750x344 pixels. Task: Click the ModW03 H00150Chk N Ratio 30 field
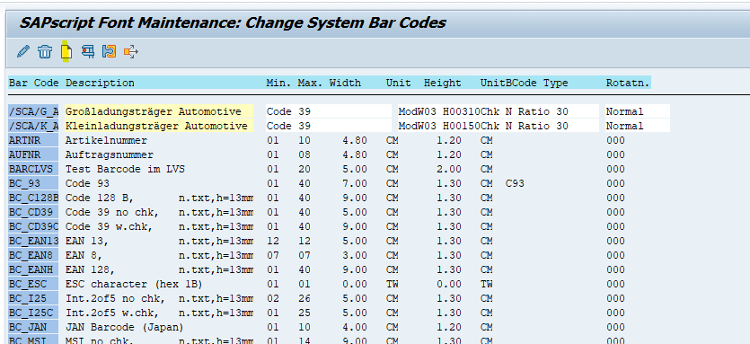tap(499, 127)
